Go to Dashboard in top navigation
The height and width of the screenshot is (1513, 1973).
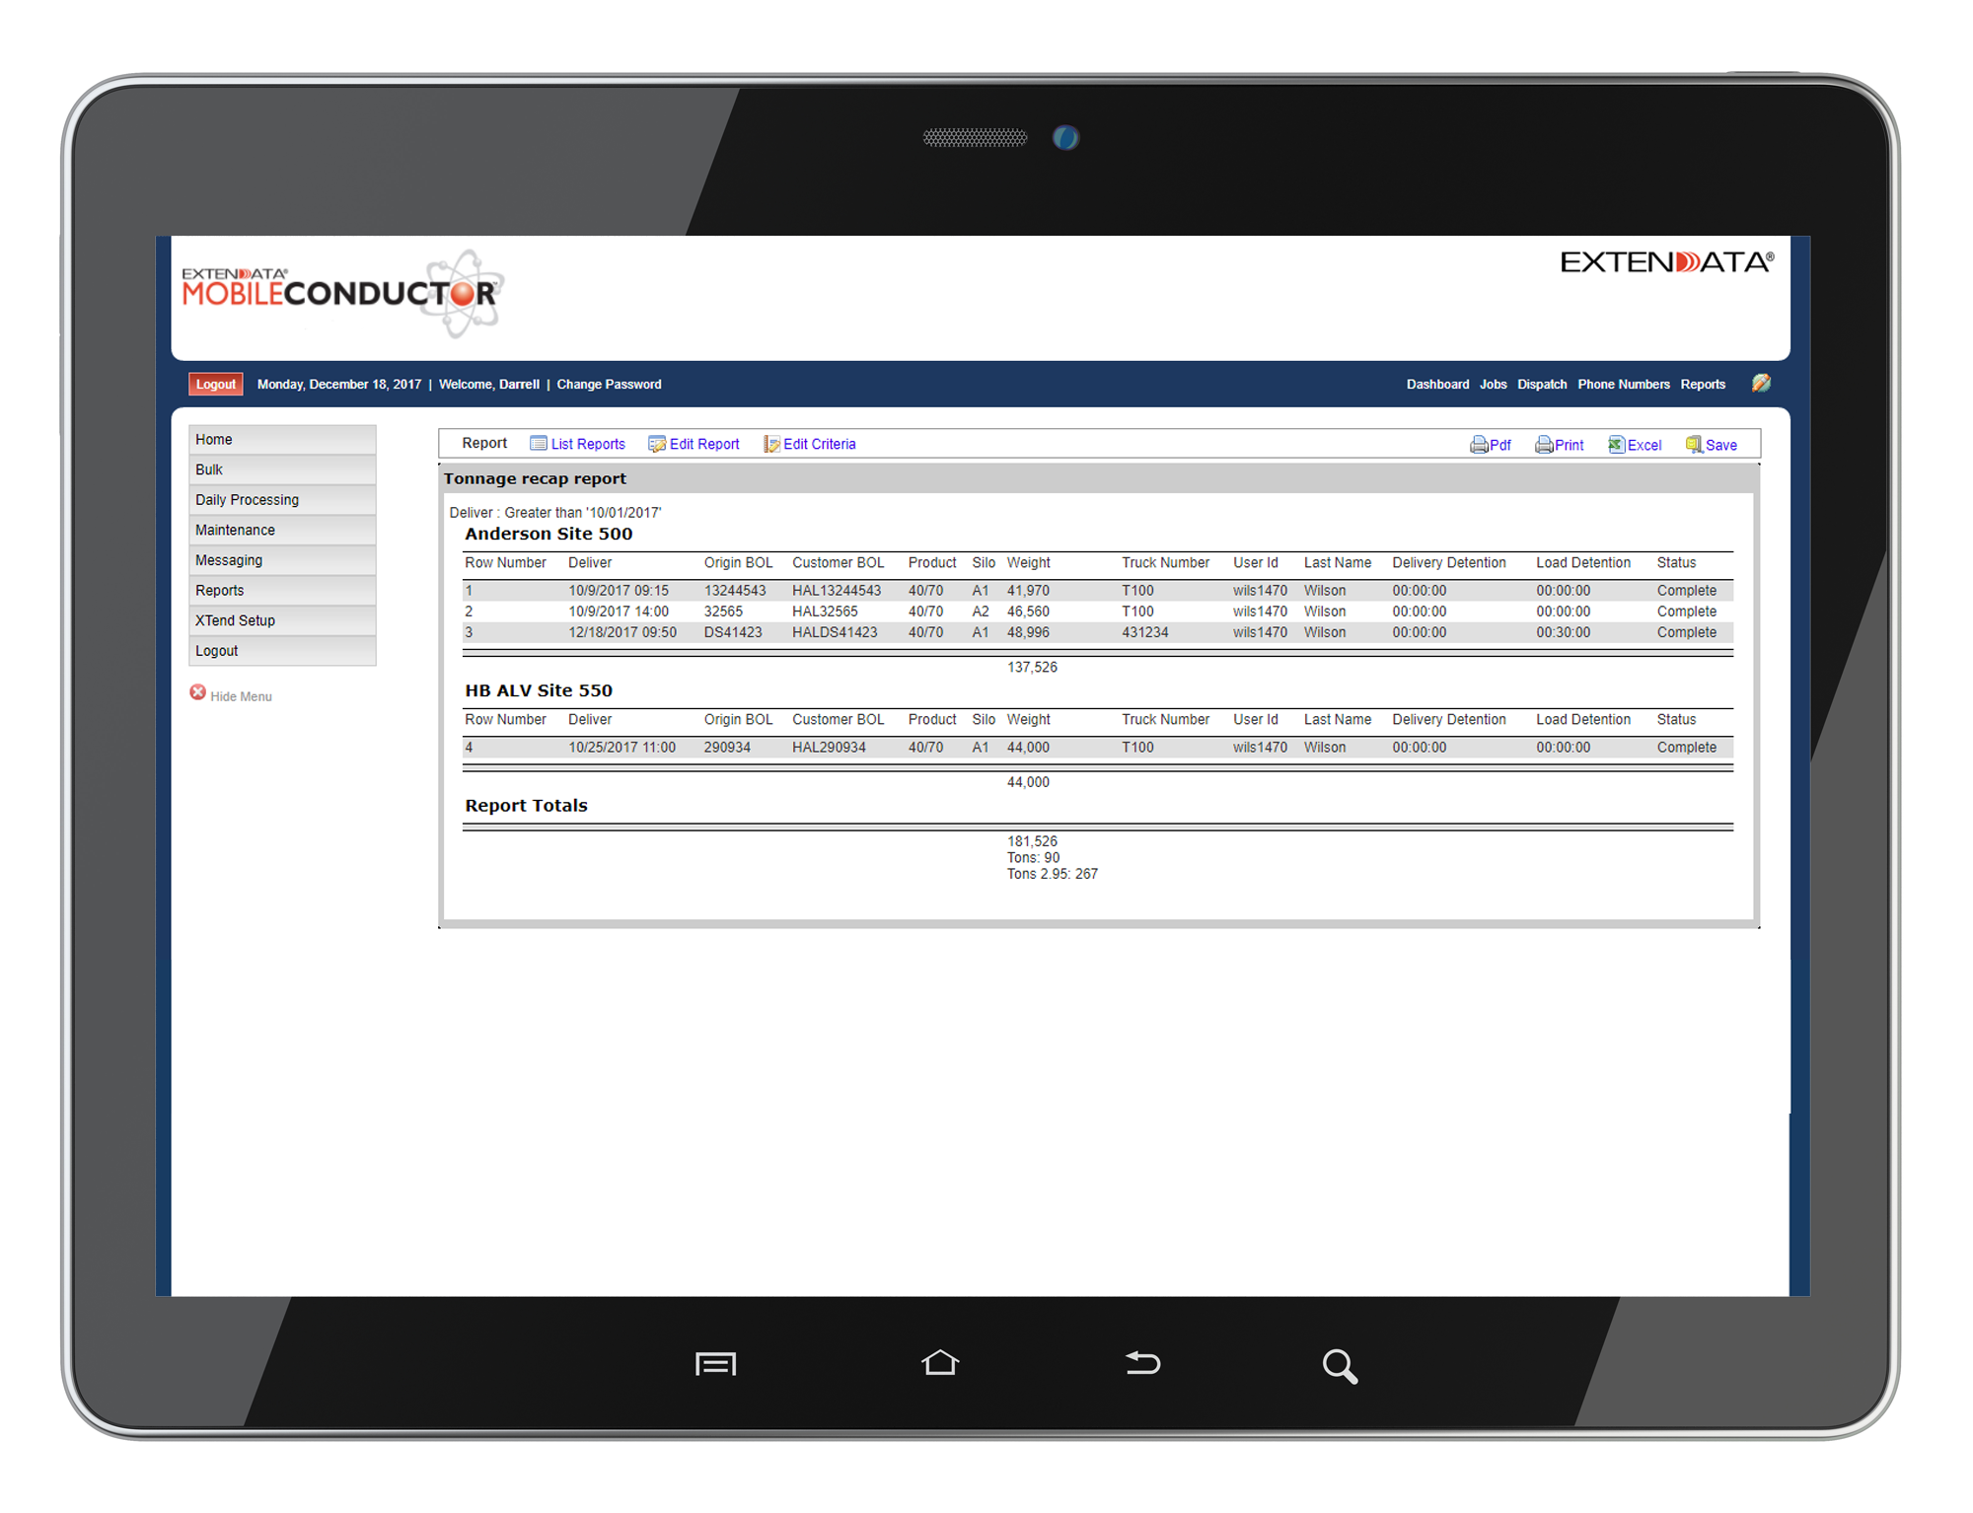point(1437,385)
